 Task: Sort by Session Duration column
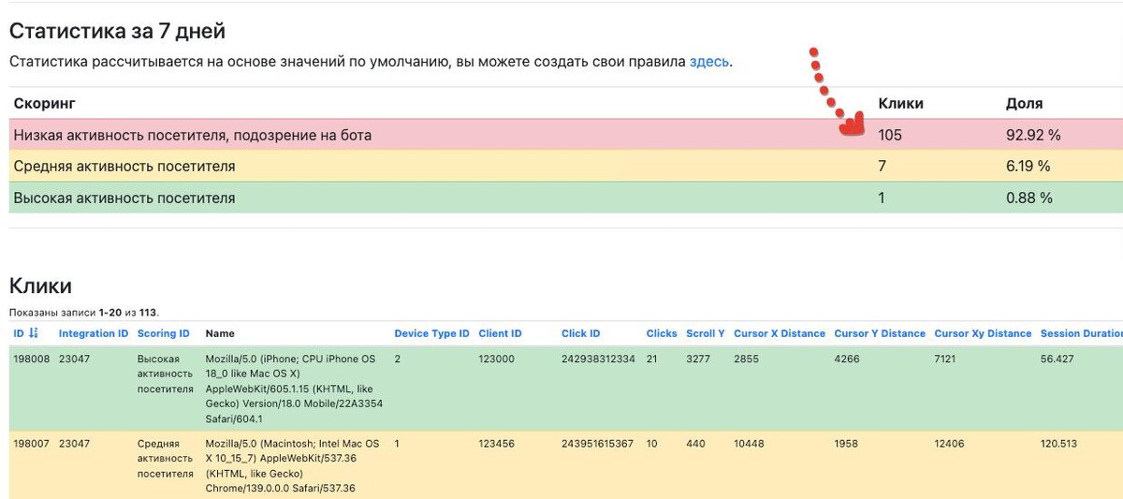coord(1082,333)
